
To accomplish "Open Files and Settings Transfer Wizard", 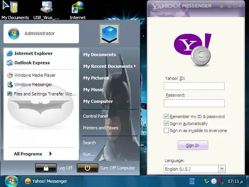I will click(x=42, y=94).
